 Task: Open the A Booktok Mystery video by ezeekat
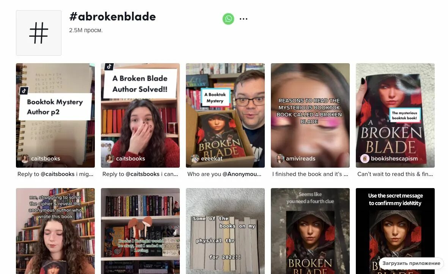[x=225, y=115]
